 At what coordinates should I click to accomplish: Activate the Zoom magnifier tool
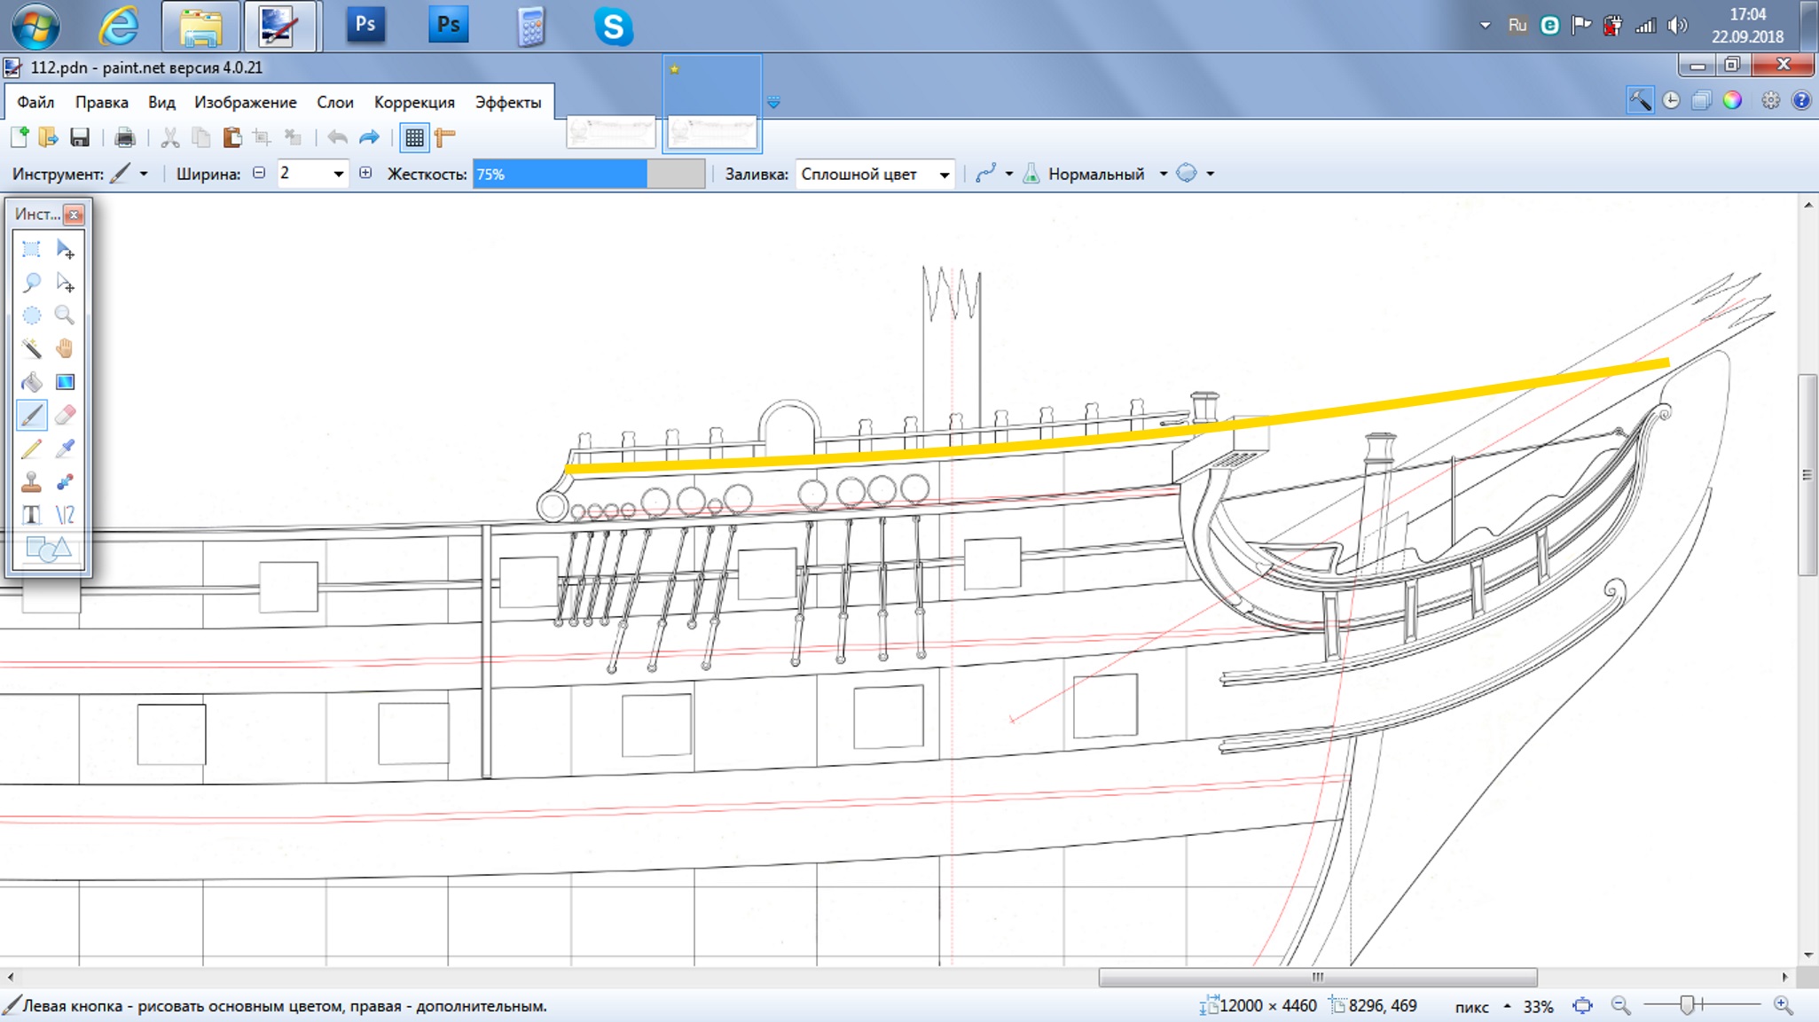point(65,316)
